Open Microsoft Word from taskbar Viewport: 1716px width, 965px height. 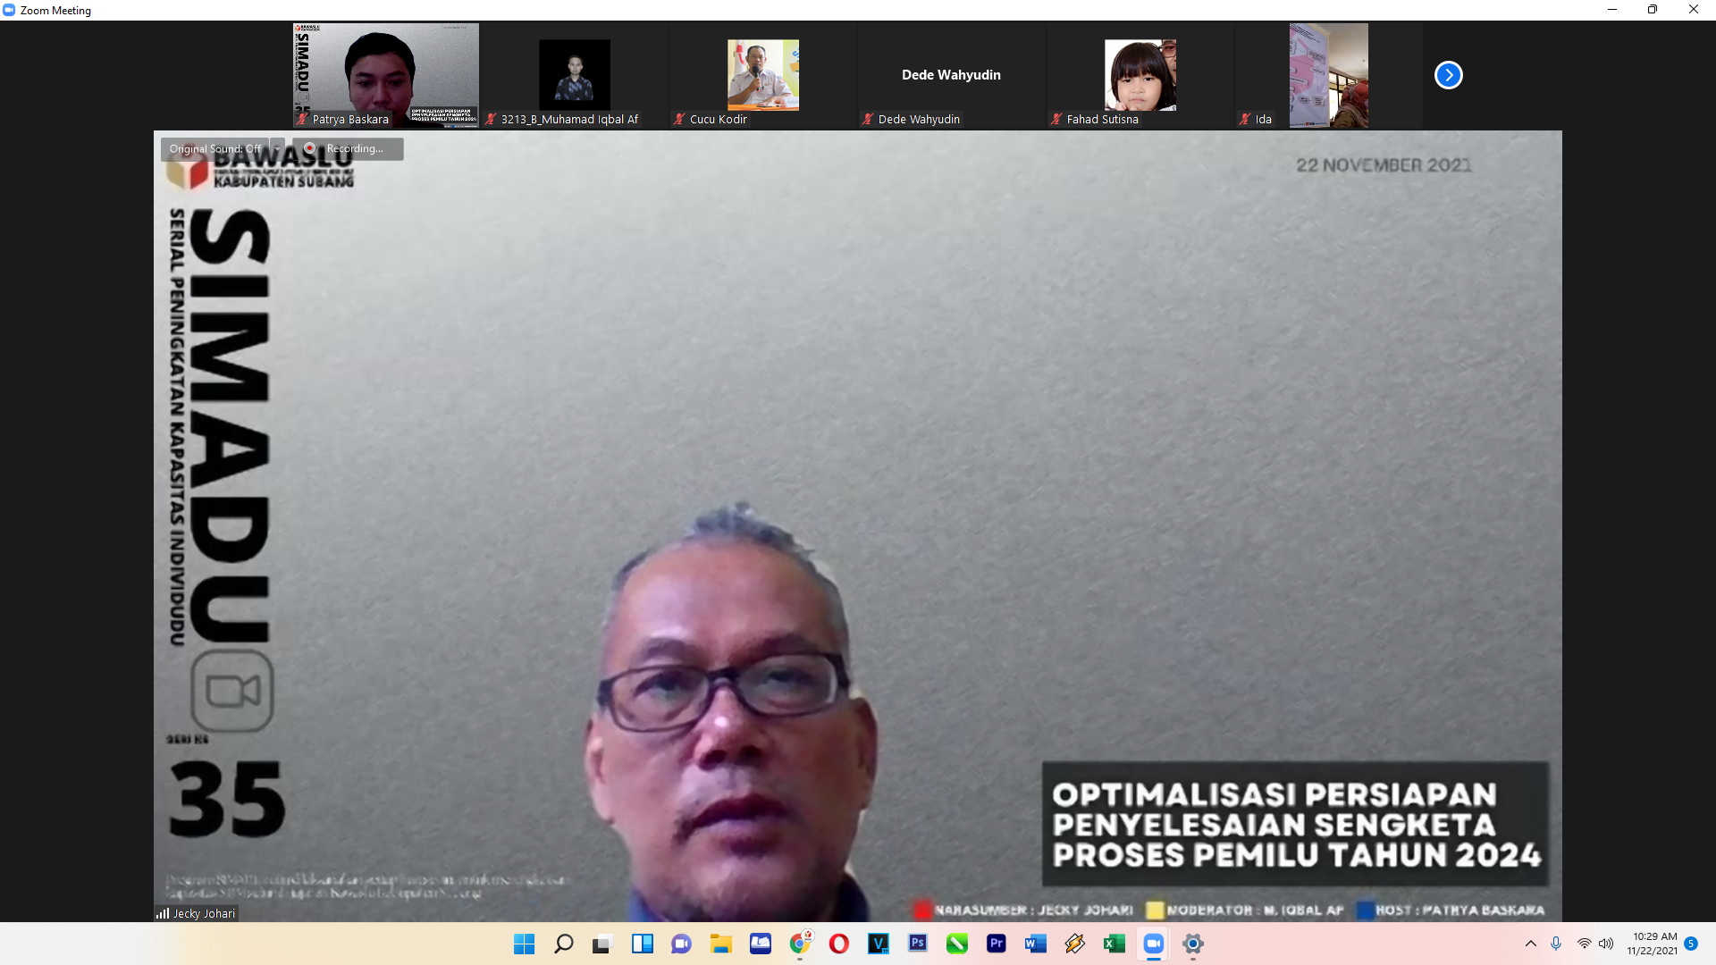[1035, 944]
